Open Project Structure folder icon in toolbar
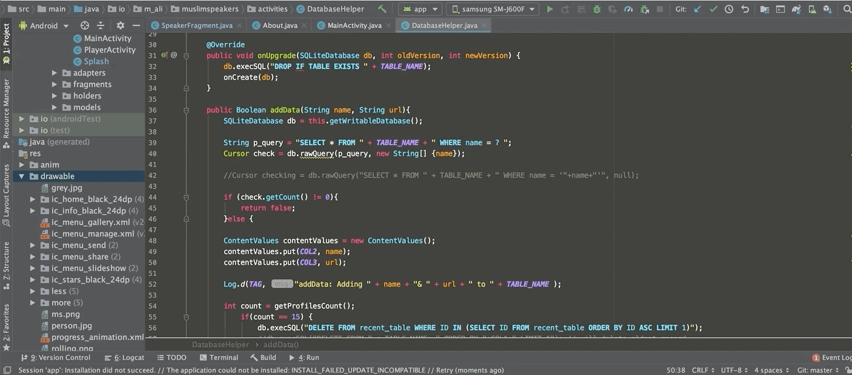Screen dimensions: 852x375 pyautogui.click(x=764, y=9)
